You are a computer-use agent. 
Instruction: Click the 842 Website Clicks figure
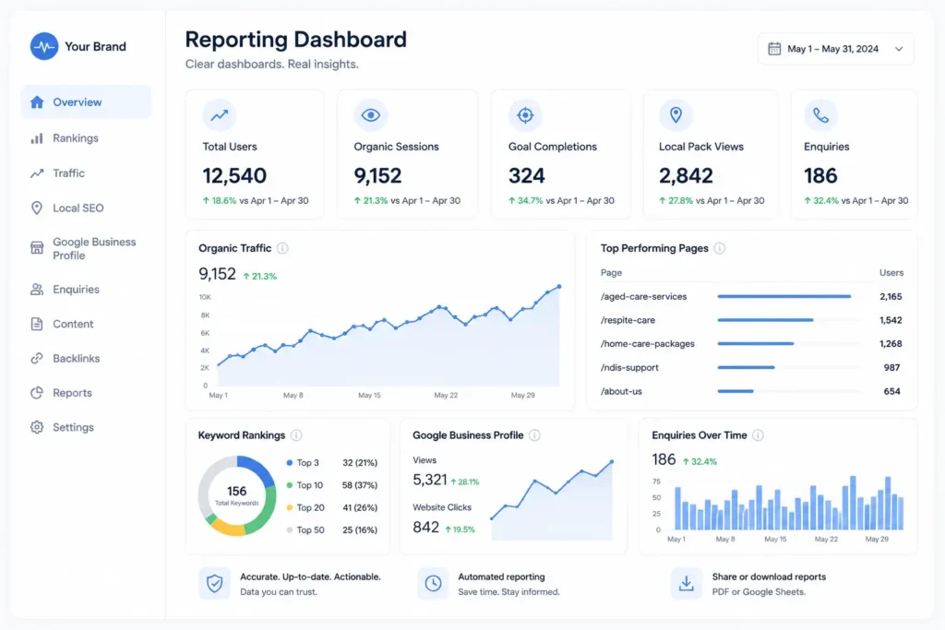[425, 527]
